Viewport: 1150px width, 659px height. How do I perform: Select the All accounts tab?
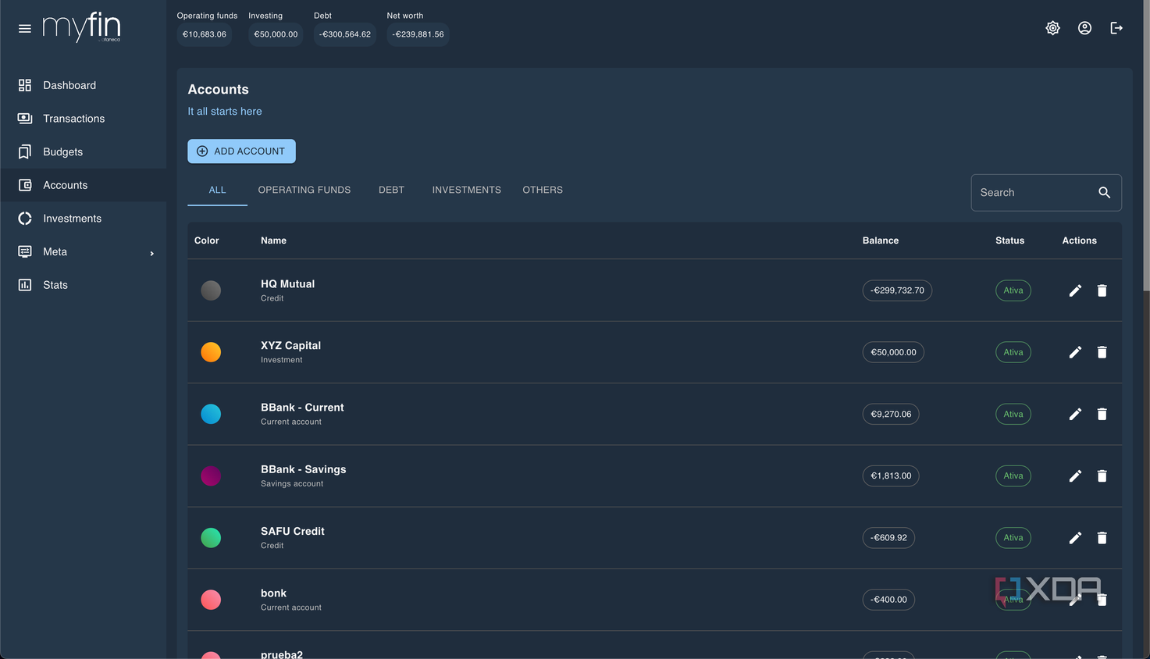pos(217,190)
